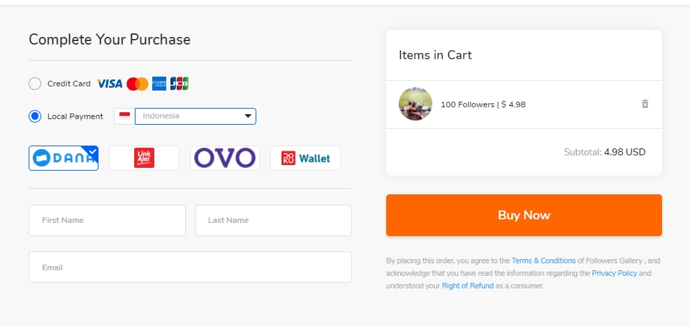
Task: Click the Buy Now button
Action: tap(524, 215)
